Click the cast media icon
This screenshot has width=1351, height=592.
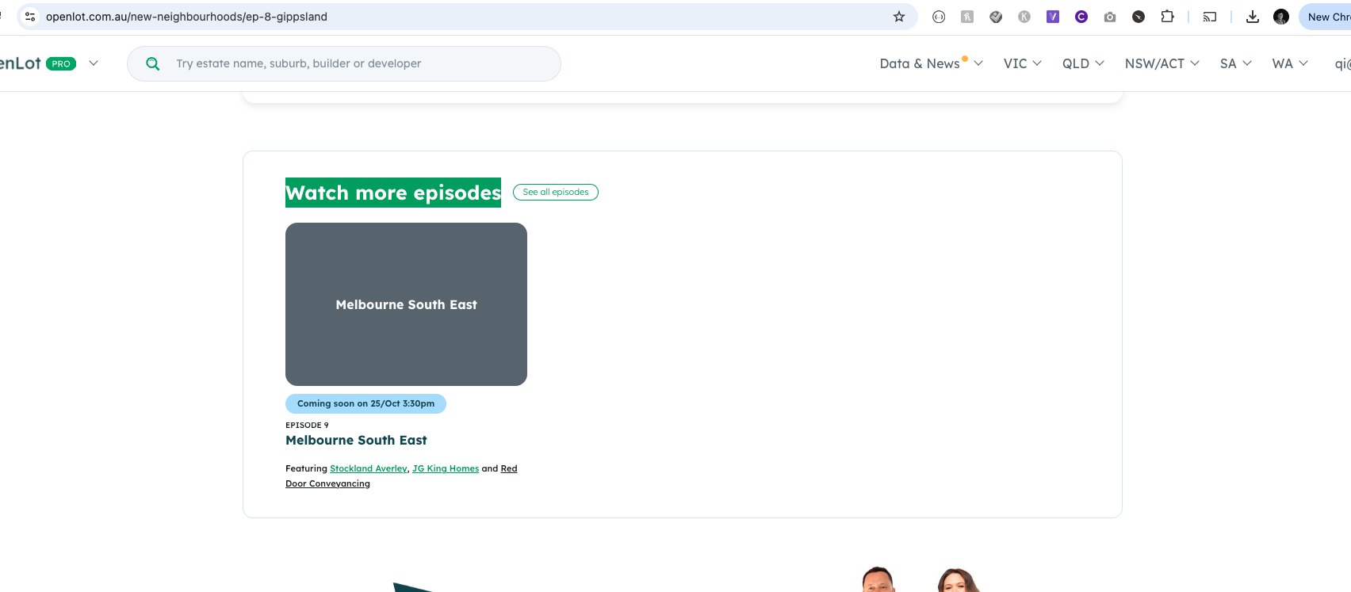point(1210,17)
